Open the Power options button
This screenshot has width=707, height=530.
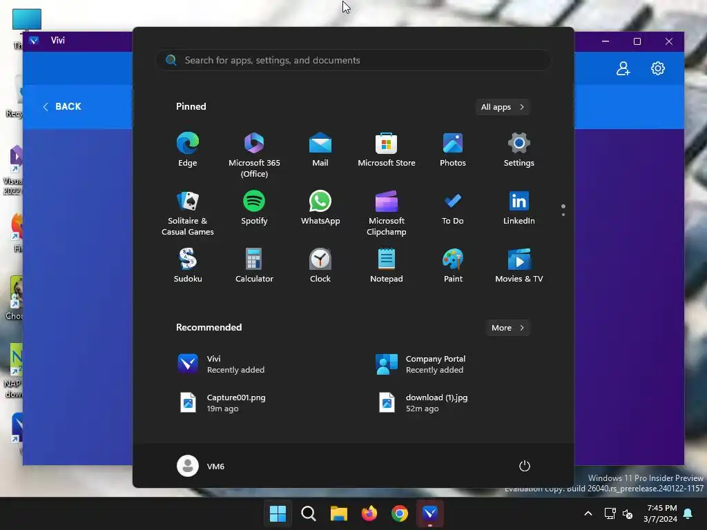click(x=525, y=466)
